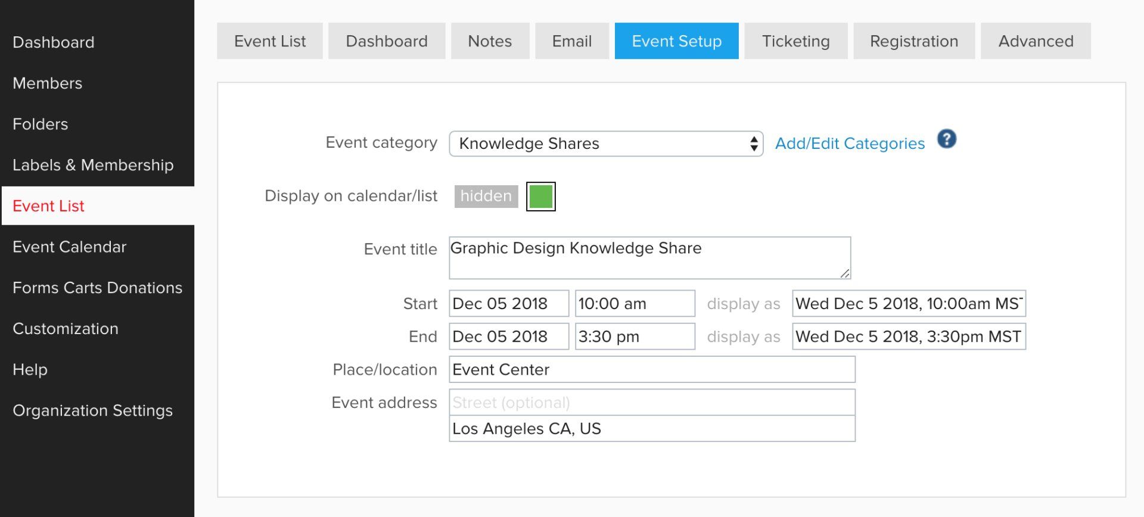This screenshot has width=1144, height=517.
Task: Switch to the top Dashboard tab
Action: (x=387, y=41)
